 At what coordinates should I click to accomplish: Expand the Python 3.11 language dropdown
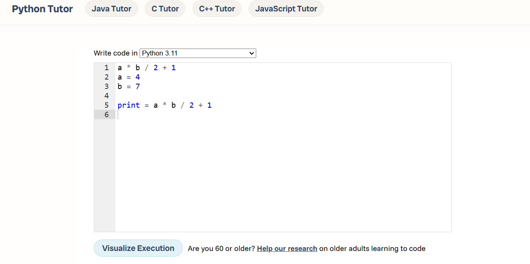click(x=197, y=53)
